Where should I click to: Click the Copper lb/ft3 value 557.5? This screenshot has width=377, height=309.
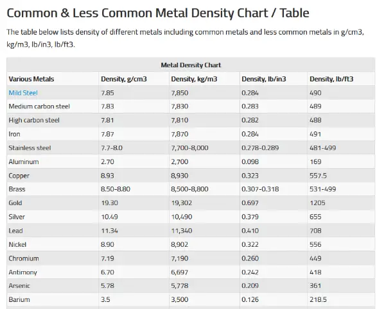tap(318, 176)
